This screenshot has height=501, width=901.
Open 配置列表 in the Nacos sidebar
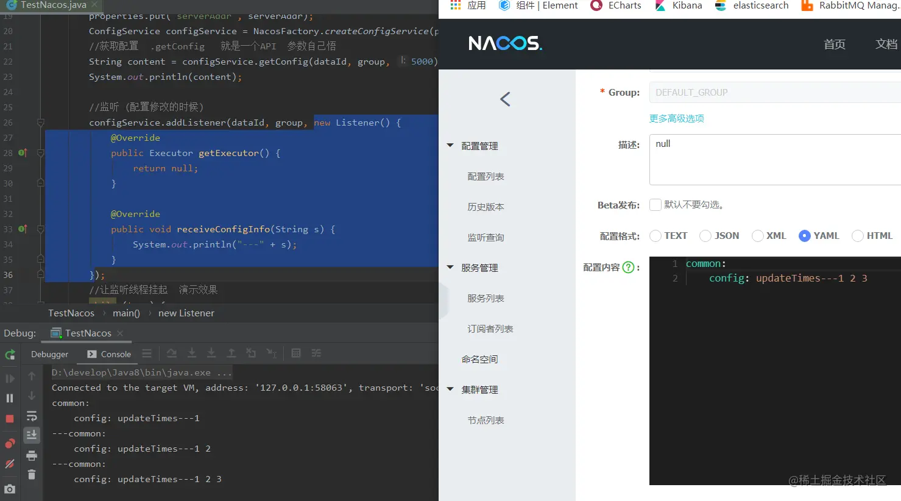486,176
